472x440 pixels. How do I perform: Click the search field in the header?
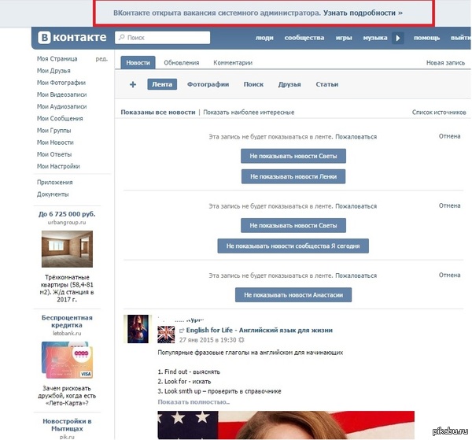[x=162, y=37]
